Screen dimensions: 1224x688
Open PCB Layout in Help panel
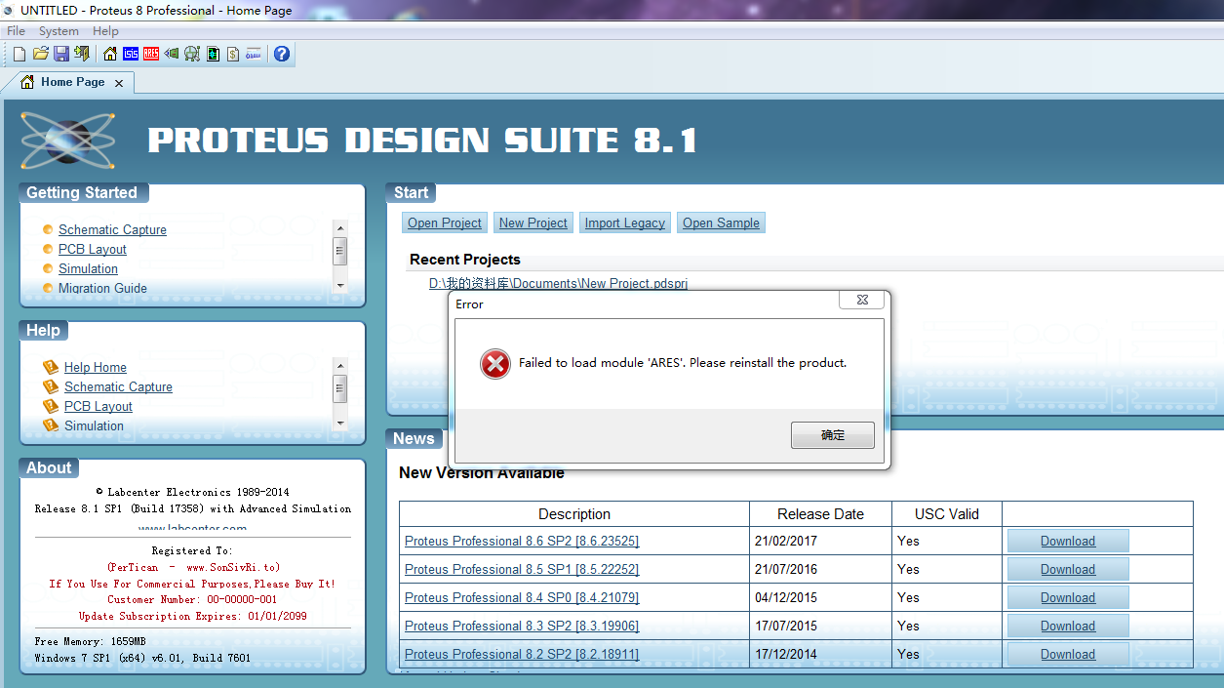99,406
